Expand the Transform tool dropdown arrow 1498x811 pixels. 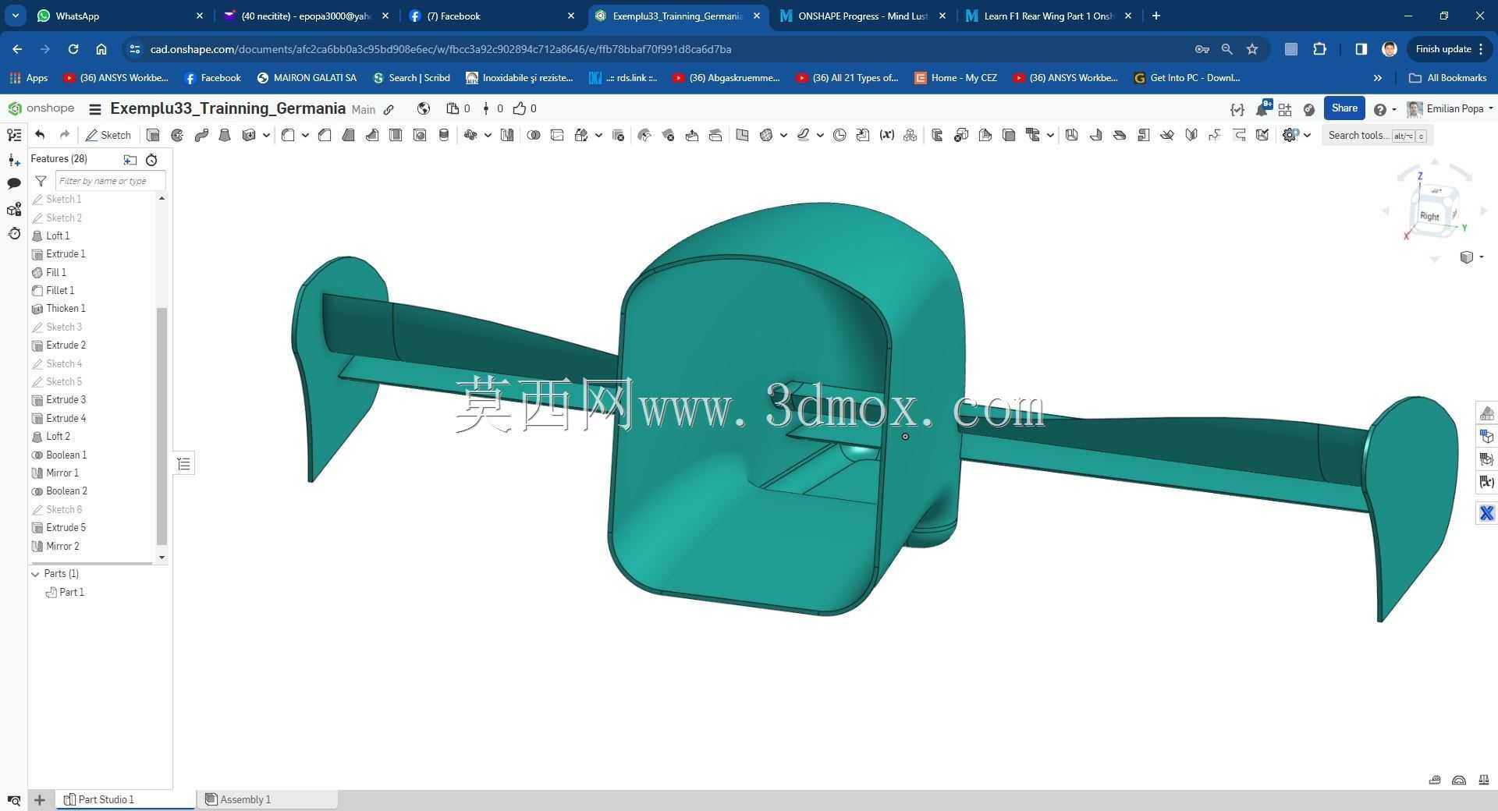tap(598, 135)
